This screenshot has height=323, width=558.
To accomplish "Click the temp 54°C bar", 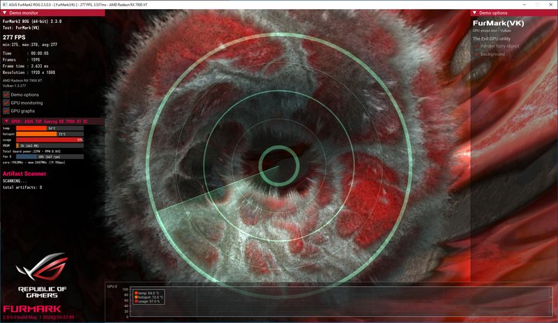I will (50, 128).
